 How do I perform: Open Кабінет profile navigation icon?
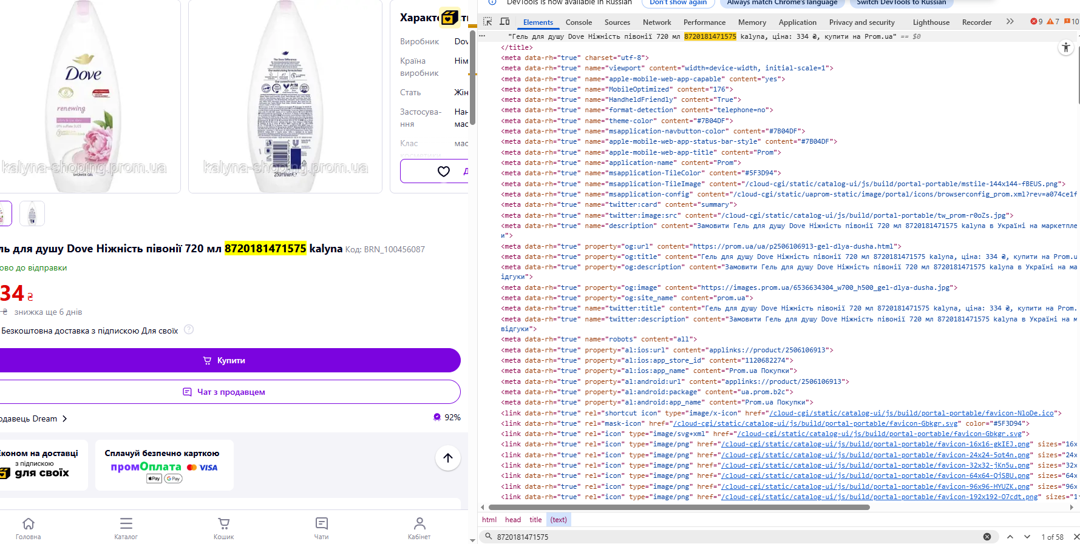click(x=419, y=528)
